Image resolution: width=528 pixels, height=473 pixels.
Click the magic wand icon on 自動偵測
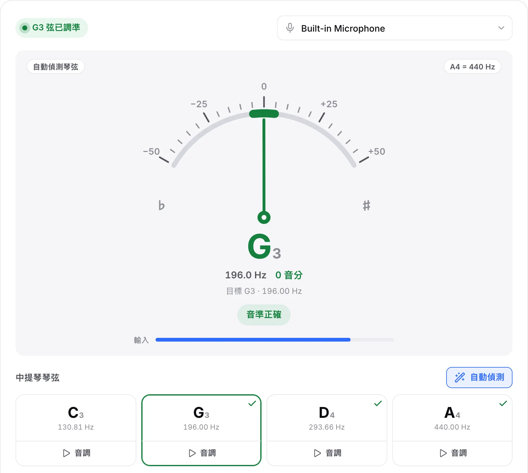coord(460,377)
